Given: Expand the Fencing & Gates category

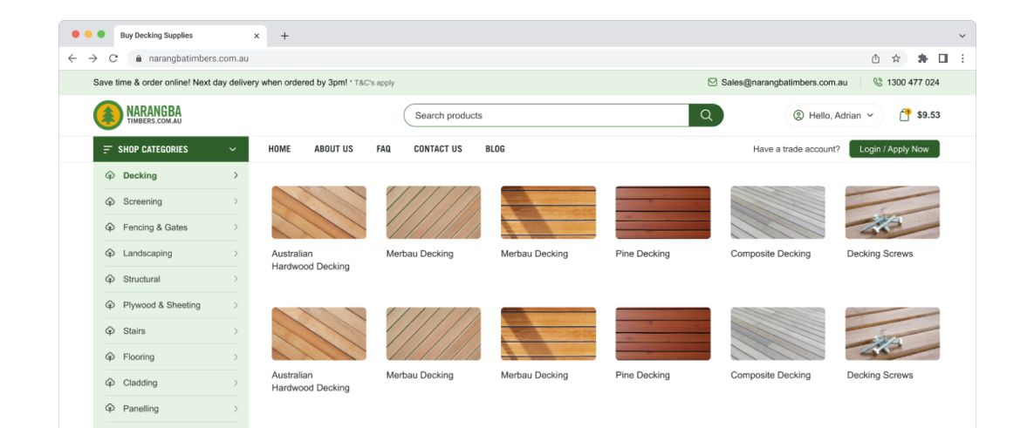Looking at the screenshot, I should pos(236,228).
